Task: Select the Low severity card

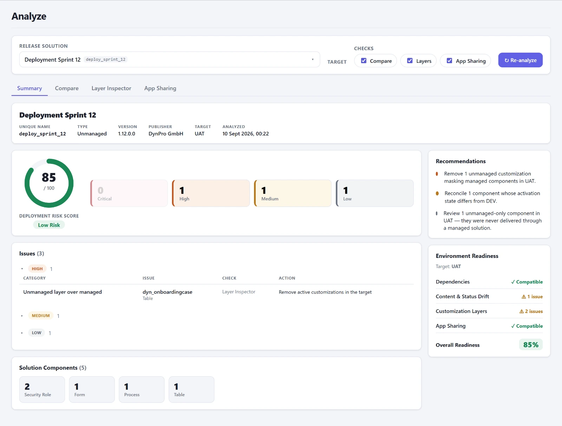Action: [374, 193]
